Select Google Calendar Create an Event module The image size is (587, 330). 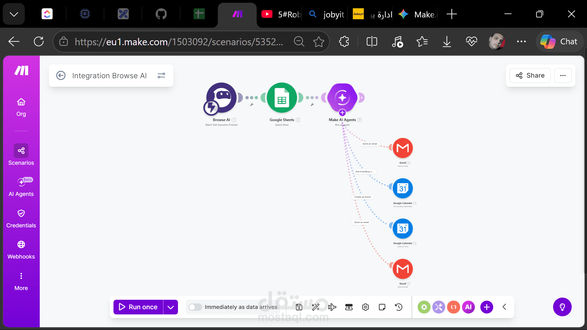click(403, 229)
